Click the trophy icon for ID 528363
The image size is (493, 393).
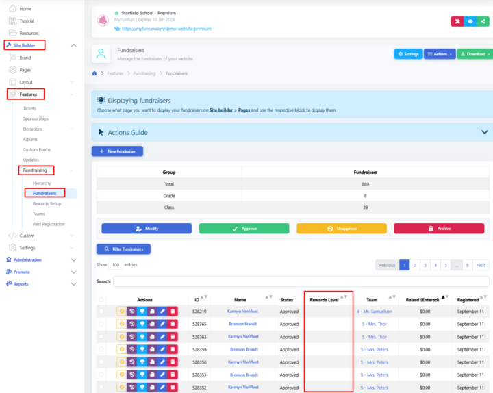coord(142,337)
